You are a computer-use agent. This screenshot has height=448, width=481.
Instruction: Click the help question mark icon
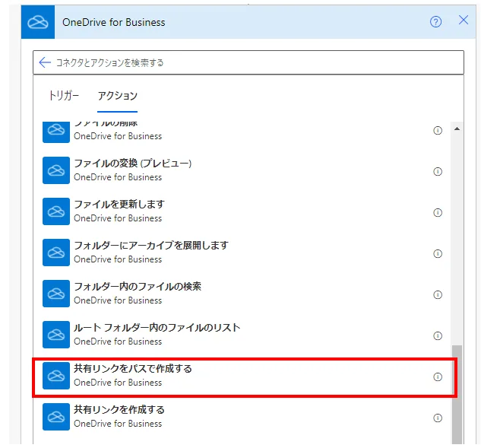tap(435, 22)
